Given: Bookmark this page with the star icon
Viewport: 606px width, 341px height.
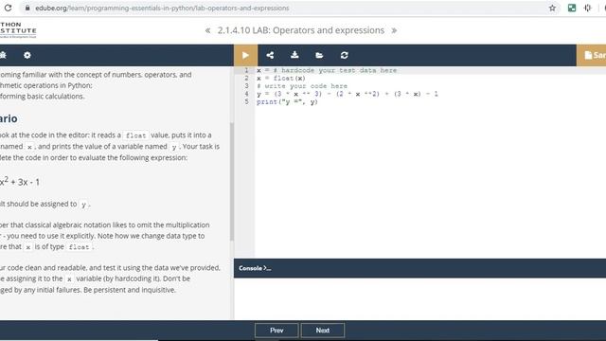Looking at the screenshot, I should 552,9.
